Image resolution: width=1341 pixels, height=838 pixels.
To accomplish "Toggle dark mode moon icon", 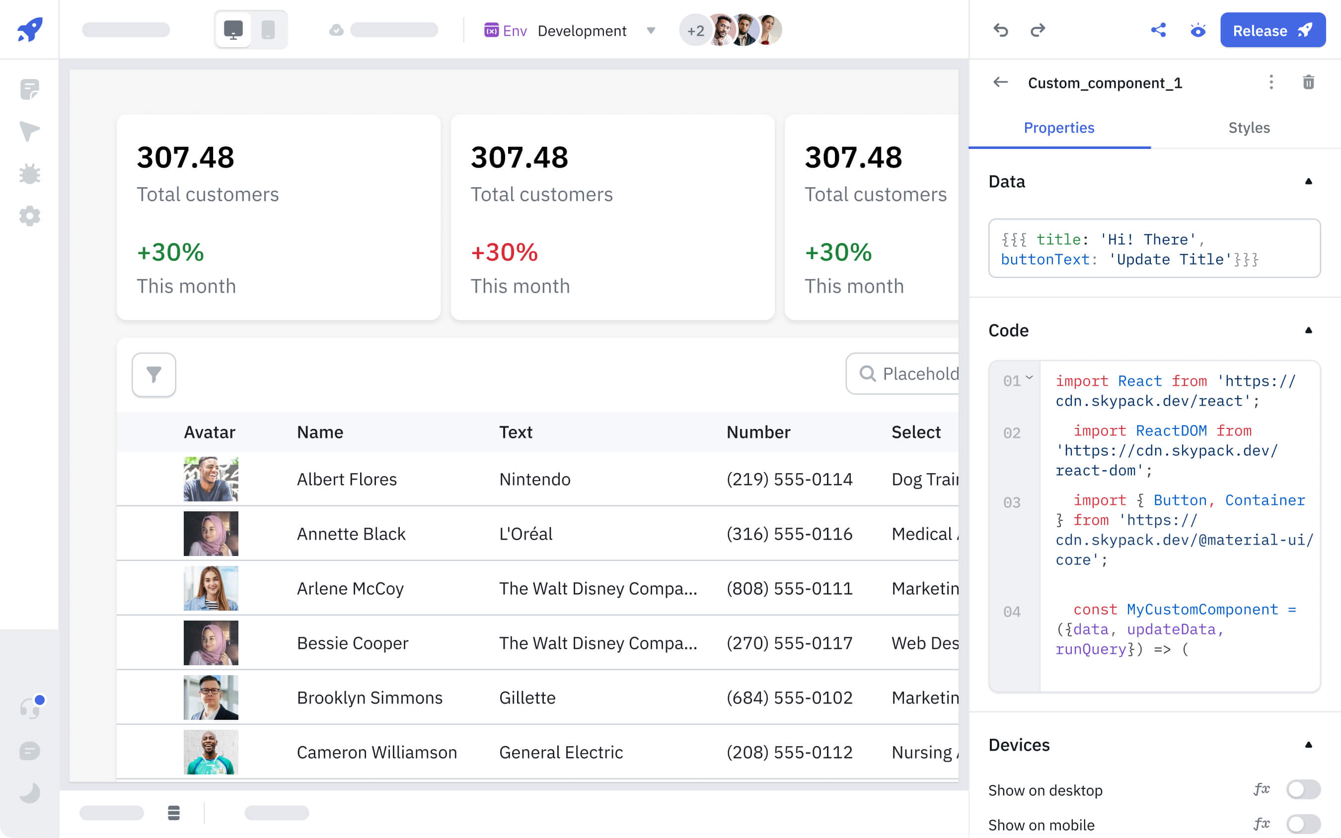I will 29,793.
